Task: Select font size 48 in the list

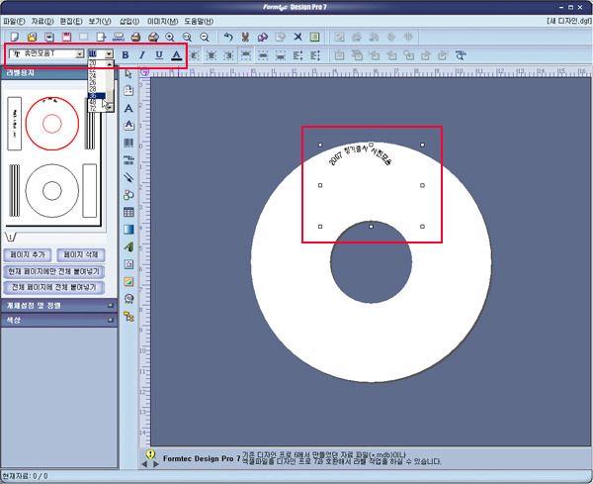Action: 94,101
